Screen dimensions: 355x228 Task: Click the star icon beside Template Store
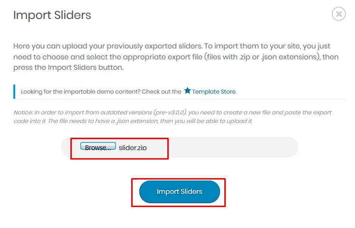[x=187, y=91]
